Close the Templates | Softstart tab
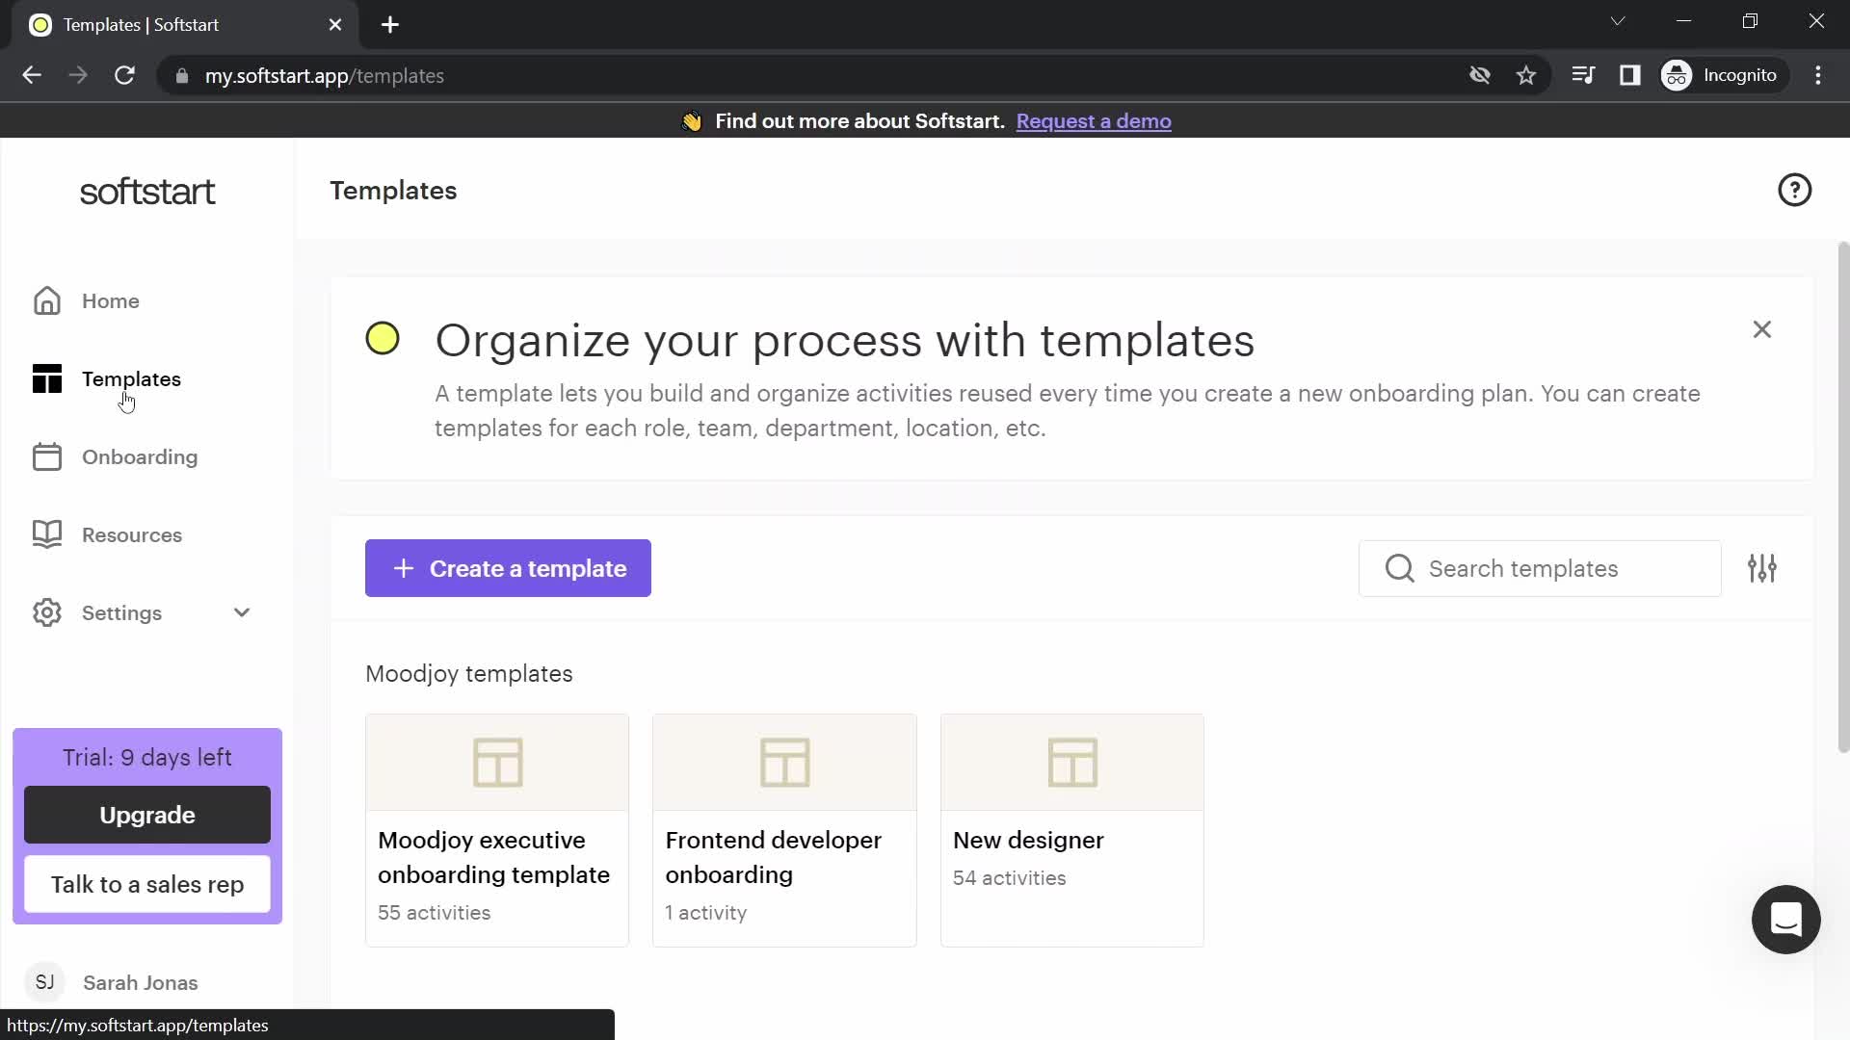The height and width of the screenshot is (1040, 1850). pyautogui.click(x=335, y=25)
